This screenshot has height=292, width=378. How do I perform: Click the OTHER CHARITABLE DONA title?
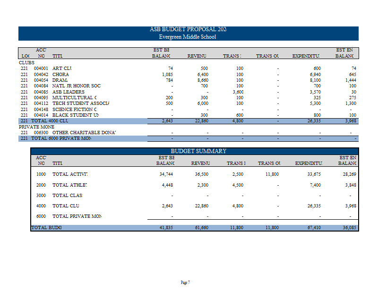pos(84,133)
